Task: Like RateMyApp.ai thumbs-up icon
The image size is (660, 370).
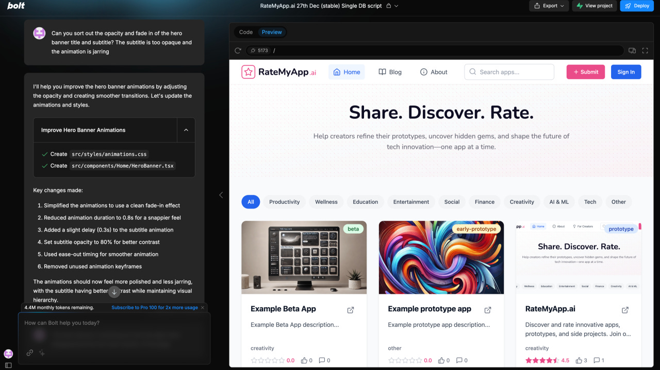Action: coord(579,360)
